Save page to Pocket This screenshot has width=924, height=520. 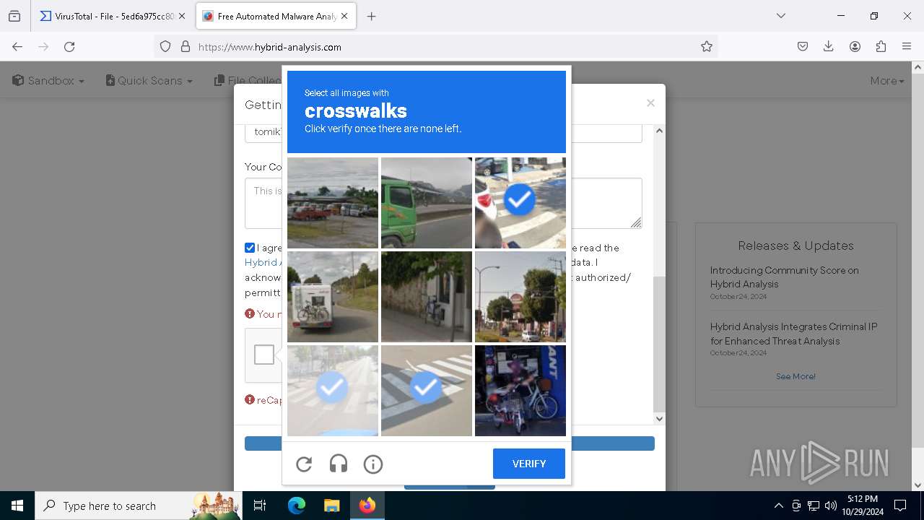(x=803, y=47)
